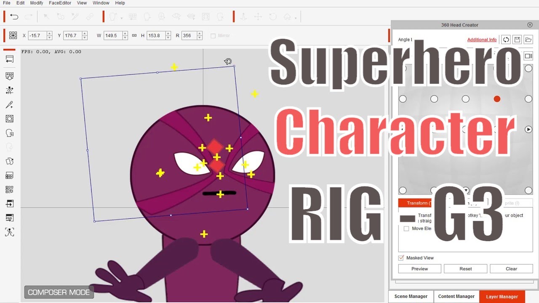
Task: Open the Additional Info link
Action: point(482,40)
